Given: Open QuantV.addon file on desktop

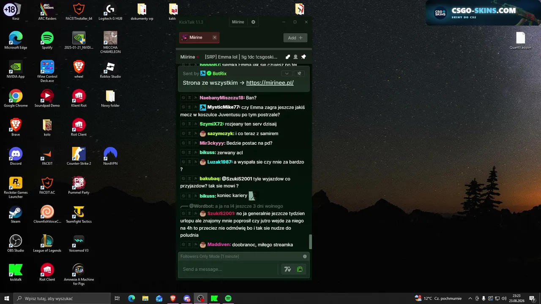Looking at the screenshot, I should [x=521, y=41].
